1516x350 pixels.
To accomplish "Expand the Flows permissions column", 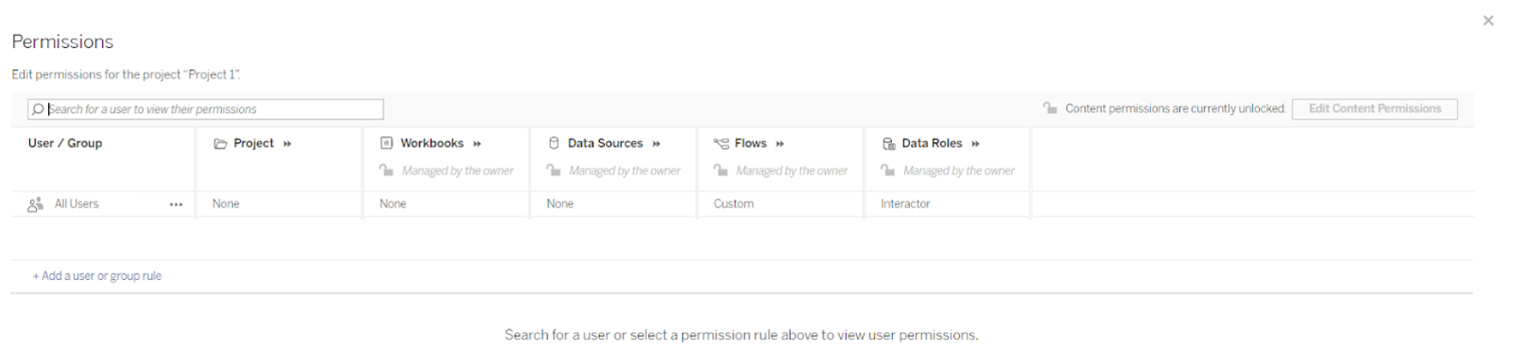I will 780,144.
